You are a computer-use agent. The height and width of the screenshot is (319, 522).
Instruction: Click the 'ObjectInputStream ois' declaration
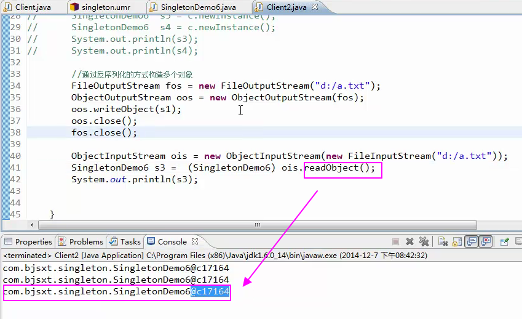[x=290, y=156]
